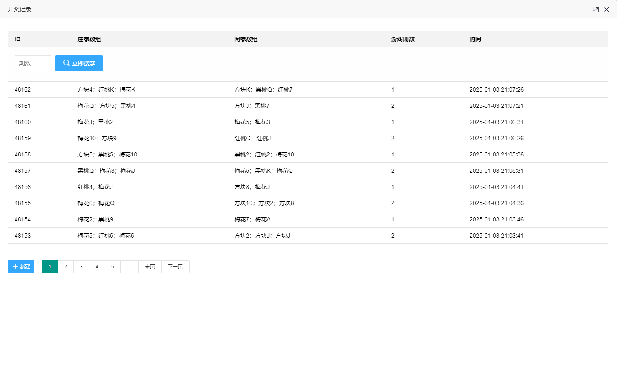Minimize the 开奖记录 window
This screenshot has height=387, width=617.
coord(585,10)
